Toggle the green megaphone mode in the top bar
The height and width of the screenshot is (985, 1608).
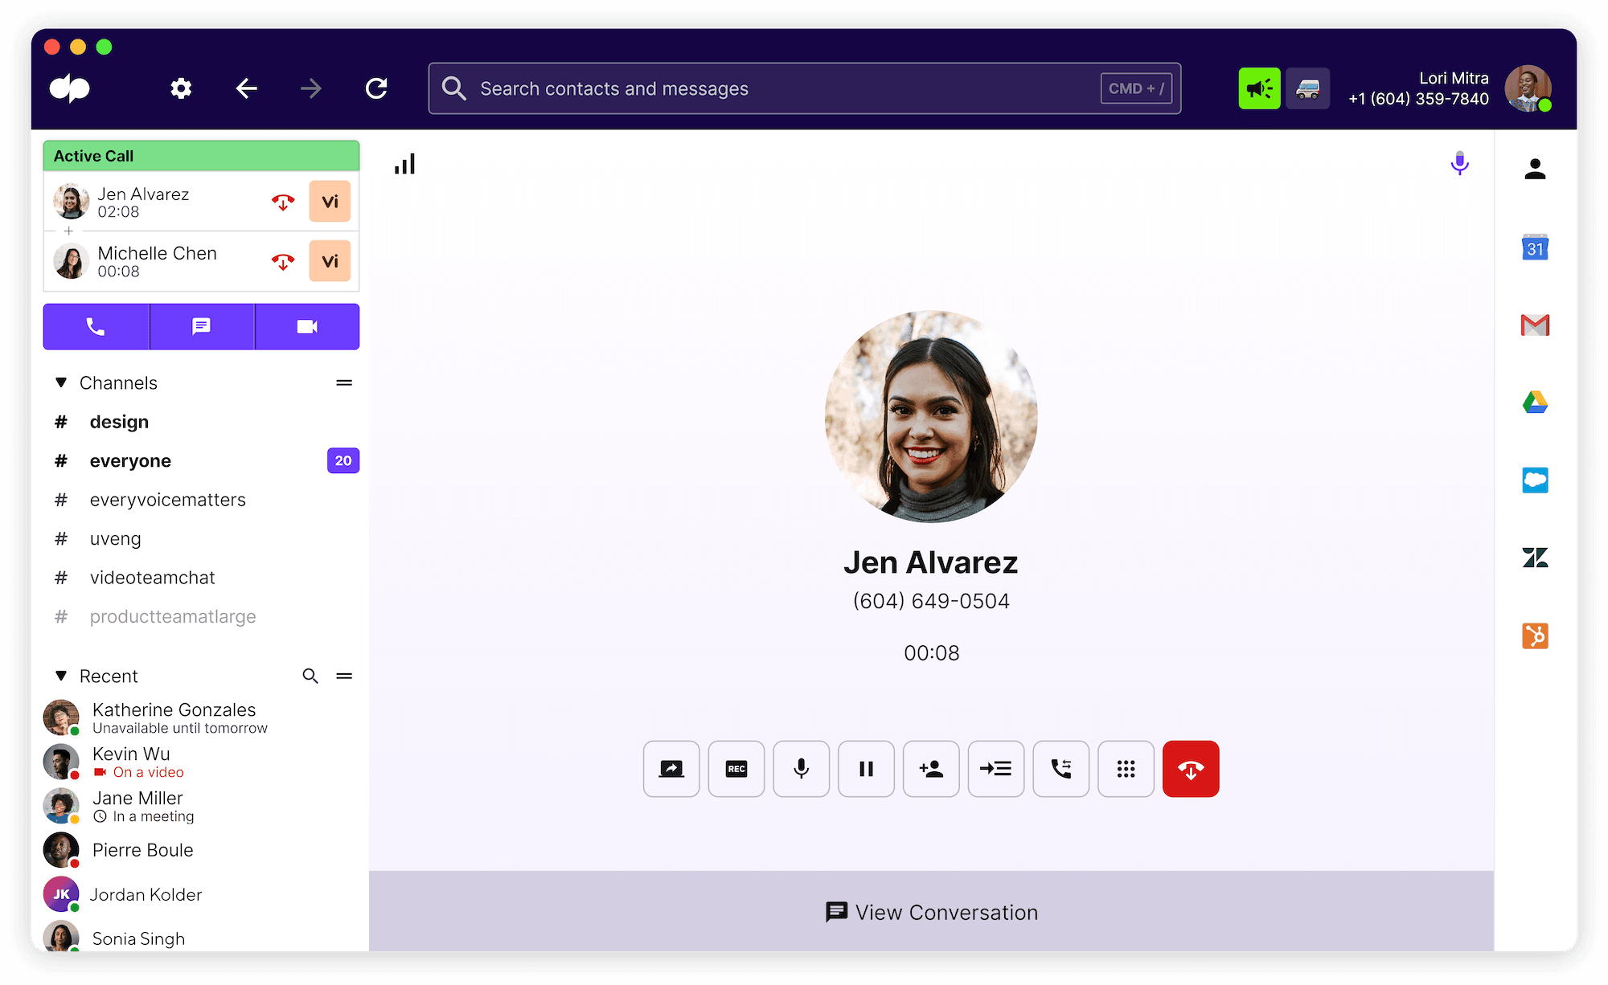[x=1259, y=88]
